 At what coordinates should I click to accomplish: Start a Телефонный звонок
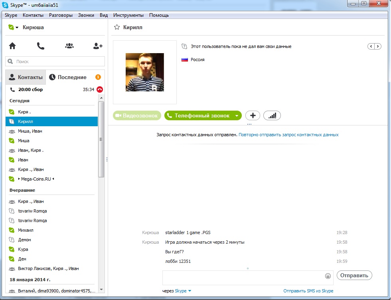199,115
